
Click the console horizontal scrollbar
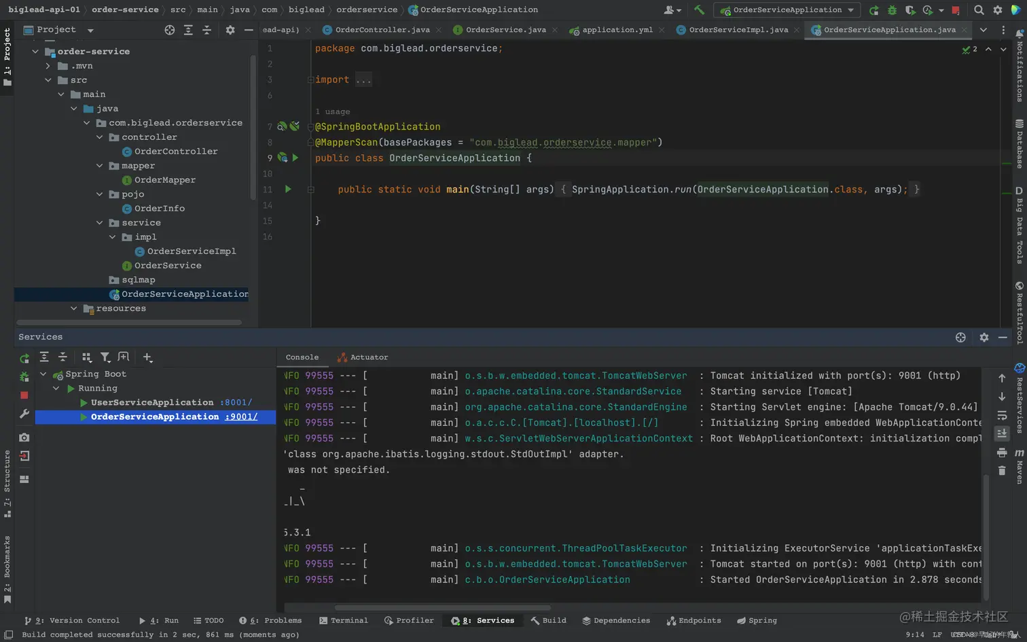(x=442, y=607)
